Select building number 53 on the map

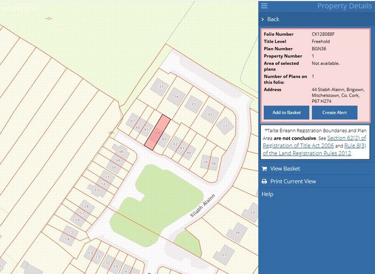tap(96, 189)
